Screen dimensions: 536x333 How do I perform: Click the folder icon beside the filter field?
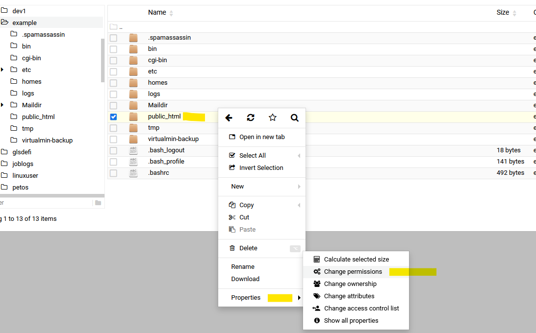98,203
